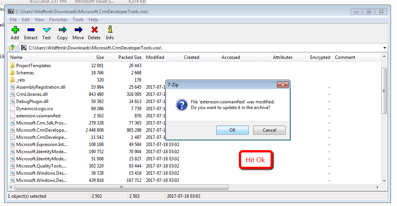397x206 pixels.
Task: Click the DynamicsLogo.ico file icon
Action: point(12,109)
